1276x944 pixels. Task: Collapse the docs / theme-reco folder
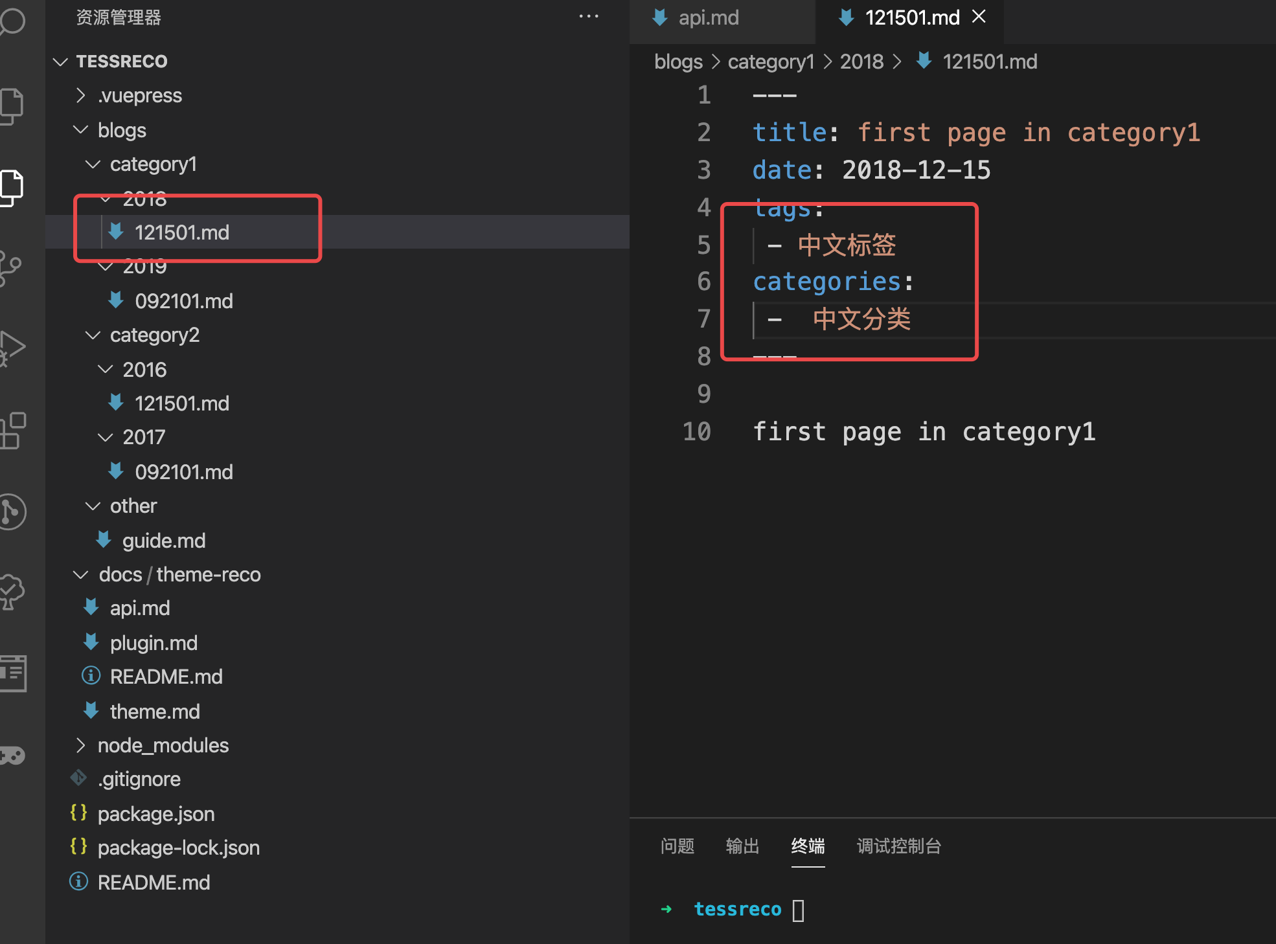coord(179,575)
